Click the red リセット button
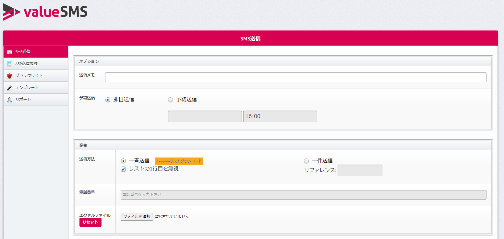The image size is (504, 239). tap(90, 222)
